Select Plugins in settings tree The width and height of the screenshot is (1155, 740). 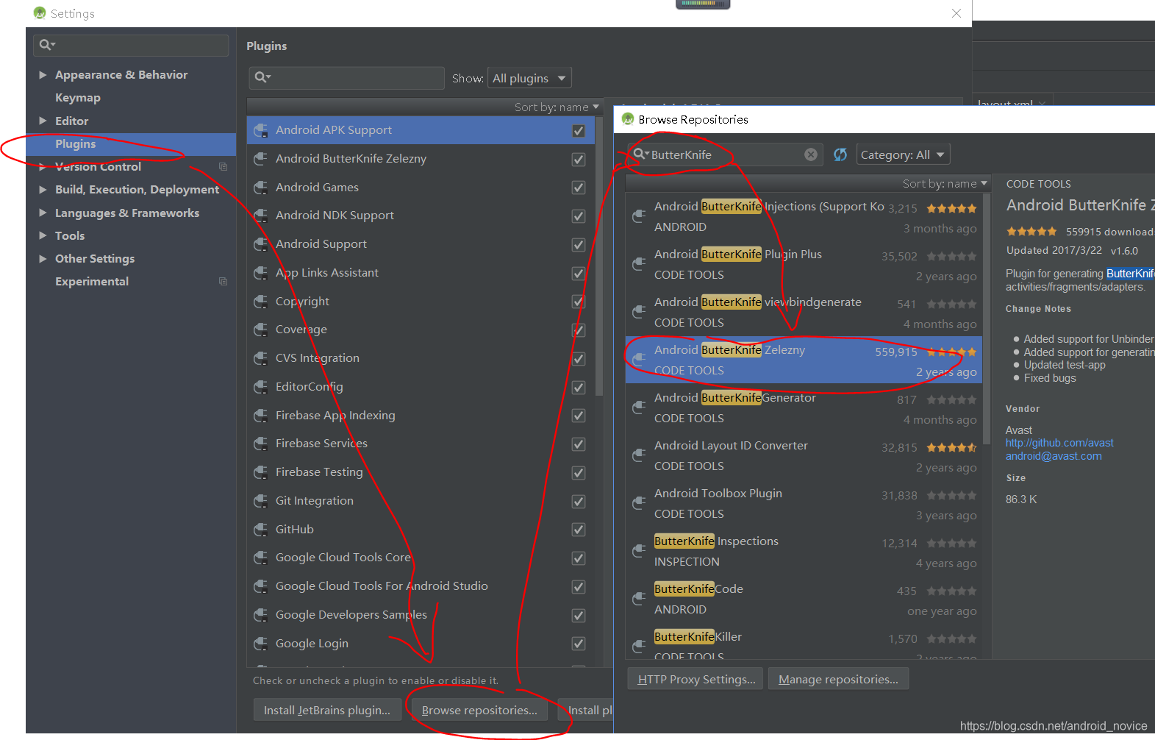(x=131, y=144)
